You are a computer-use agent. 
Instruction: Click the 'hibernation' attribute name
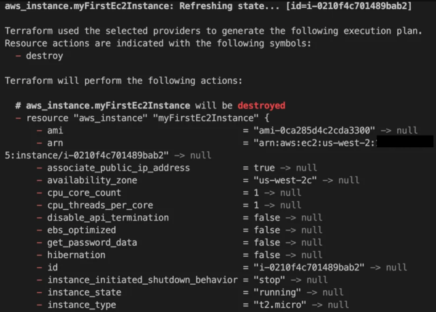coord(76,255)
